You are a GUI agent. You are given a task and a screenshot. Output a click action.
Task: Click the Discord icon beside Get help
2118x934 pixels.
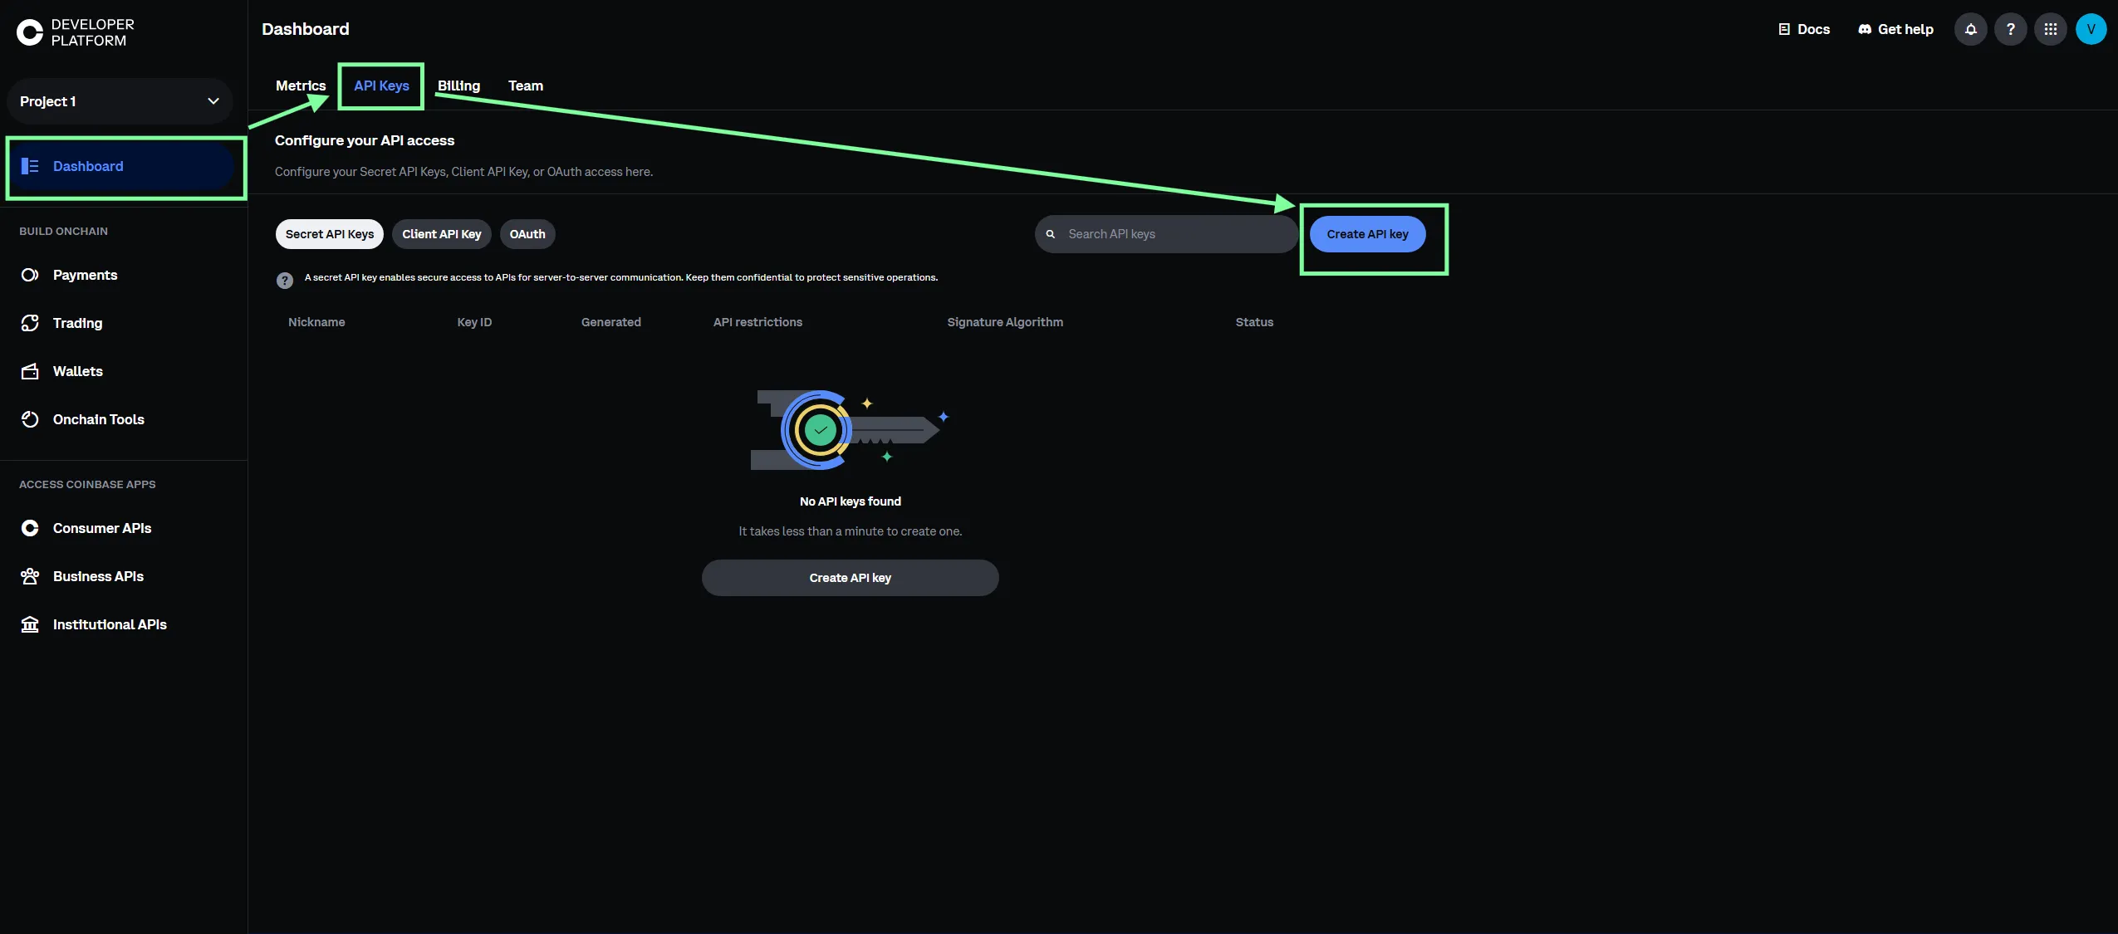pos(1865,29)
